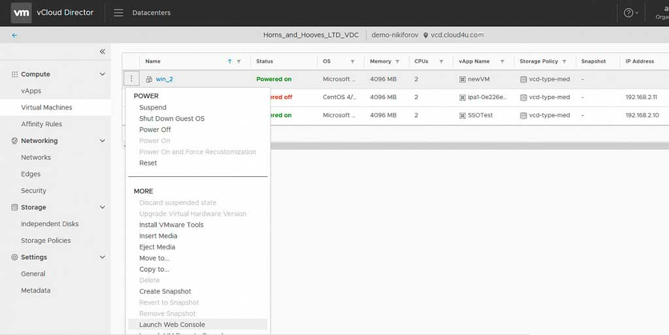Image resolution: width=669 pixels, height=335 pixels.
Task: Collapse the Compute section
Action: [103, 74]
